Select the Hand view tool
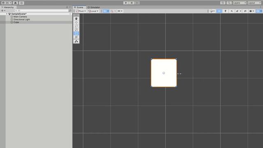This screenshot has height=148, width=263. (x=76, y=18)
